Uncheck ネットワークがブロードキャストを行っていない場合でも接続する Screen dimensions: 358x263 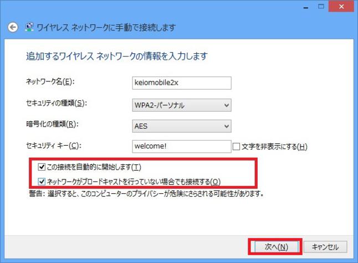[42, 181]
